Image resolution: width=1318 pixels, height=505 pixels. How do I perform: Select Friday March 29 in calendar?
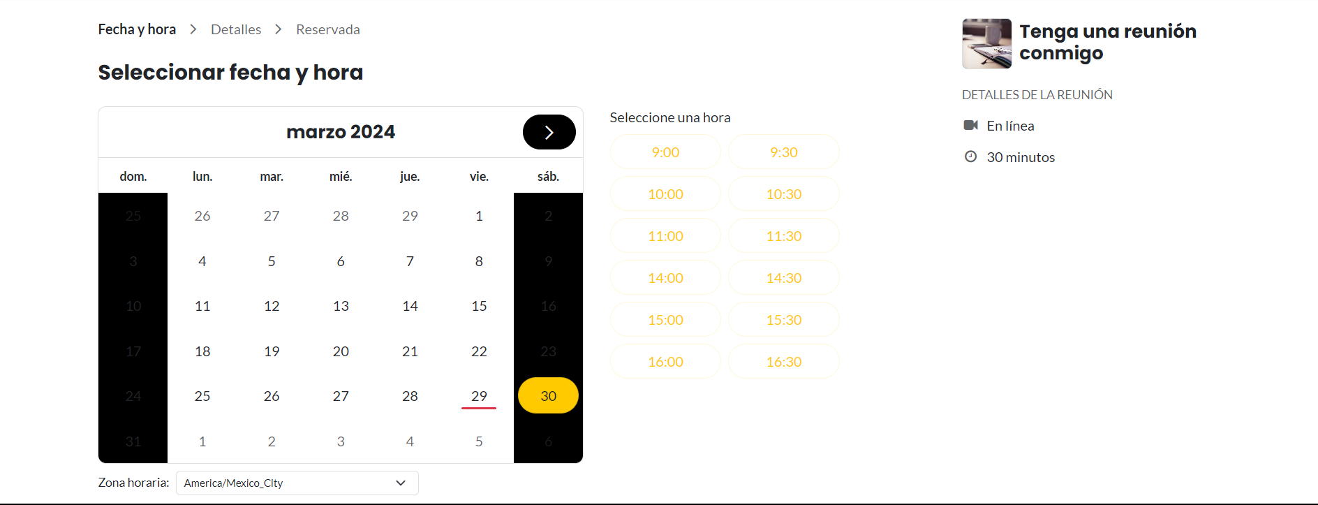[479, 396]
